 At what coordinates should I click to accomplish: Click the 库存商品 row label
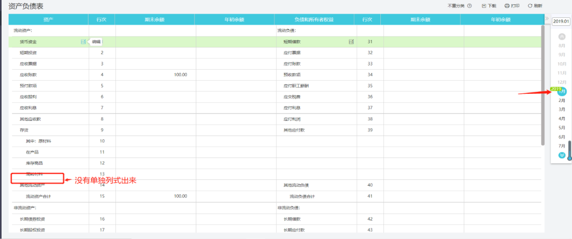(x=34, y=163)
